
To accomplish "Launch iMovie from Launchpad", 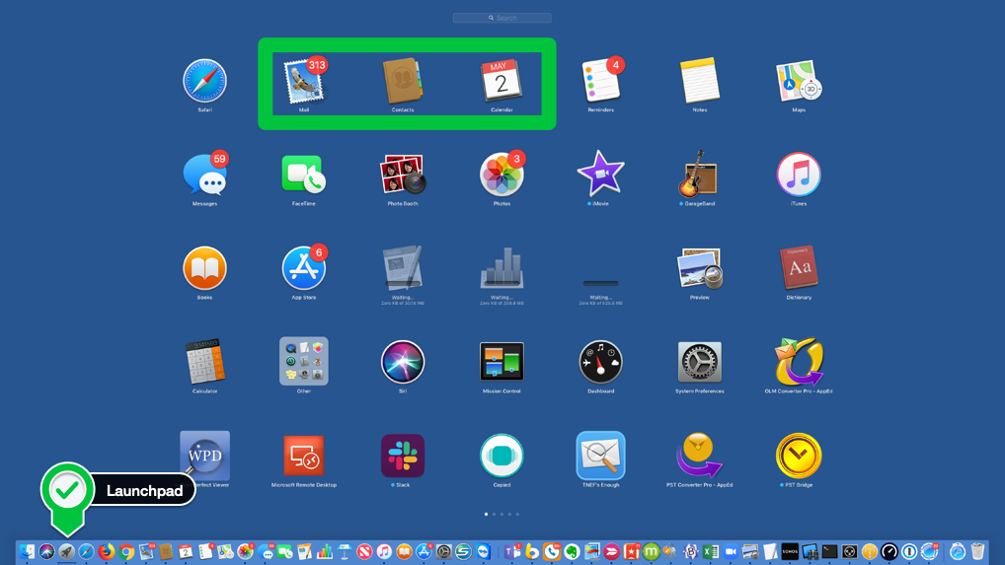I will pos(600,175).
